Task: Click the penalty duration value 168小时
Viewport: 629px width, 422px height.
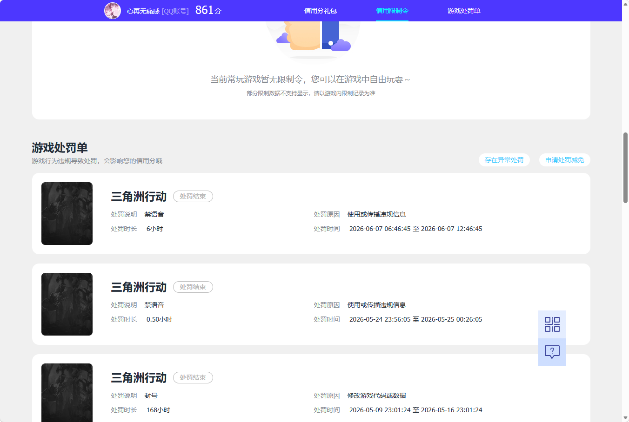Action: click(158, 410)
